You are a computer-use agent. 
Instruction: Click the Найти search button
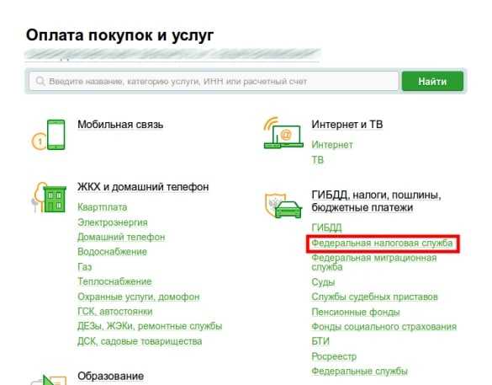(x=432, y=82)
